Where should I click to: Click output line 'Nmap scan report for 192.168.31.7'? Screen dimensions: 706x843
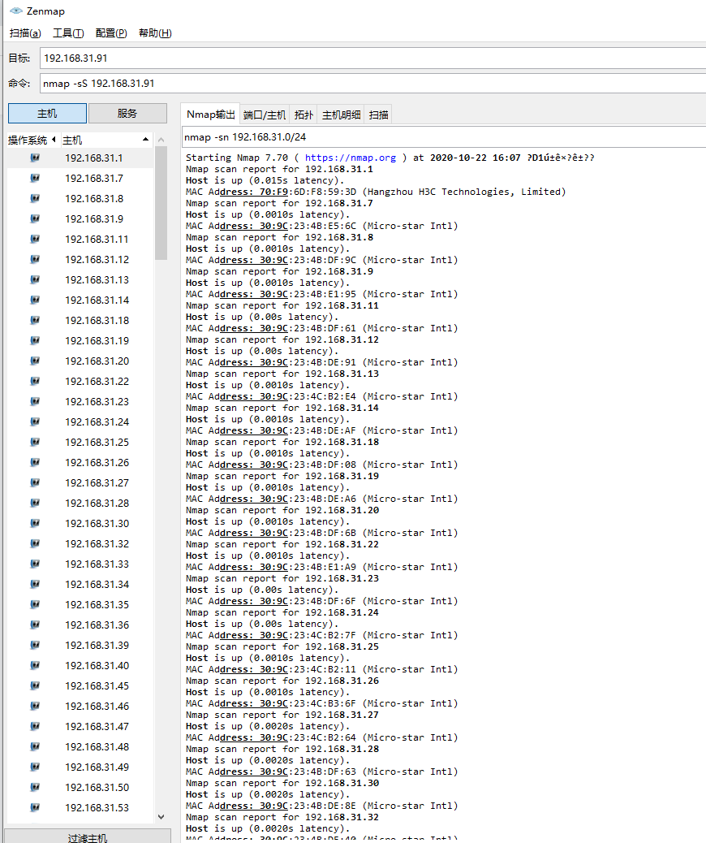[279, 203]
